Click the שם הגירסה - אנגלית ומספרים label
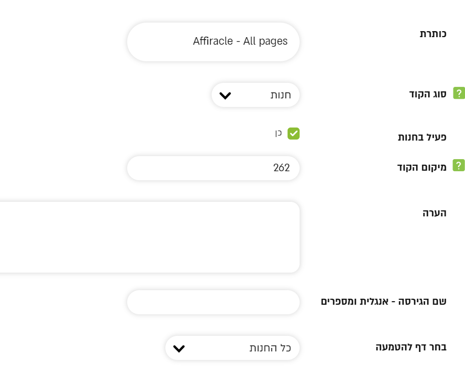Image resolution: width=465 pixels, height=372 pixels. (384, 302)
